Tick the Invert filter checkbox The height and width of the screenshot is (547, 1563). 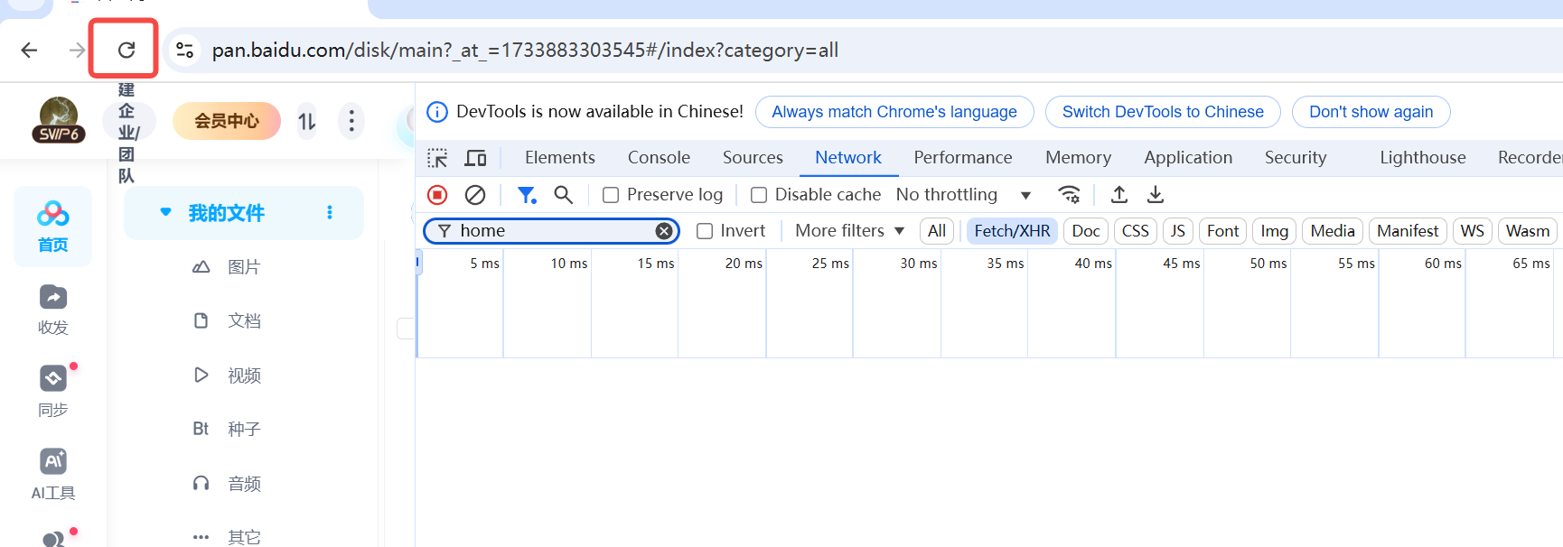click(705, 231)
